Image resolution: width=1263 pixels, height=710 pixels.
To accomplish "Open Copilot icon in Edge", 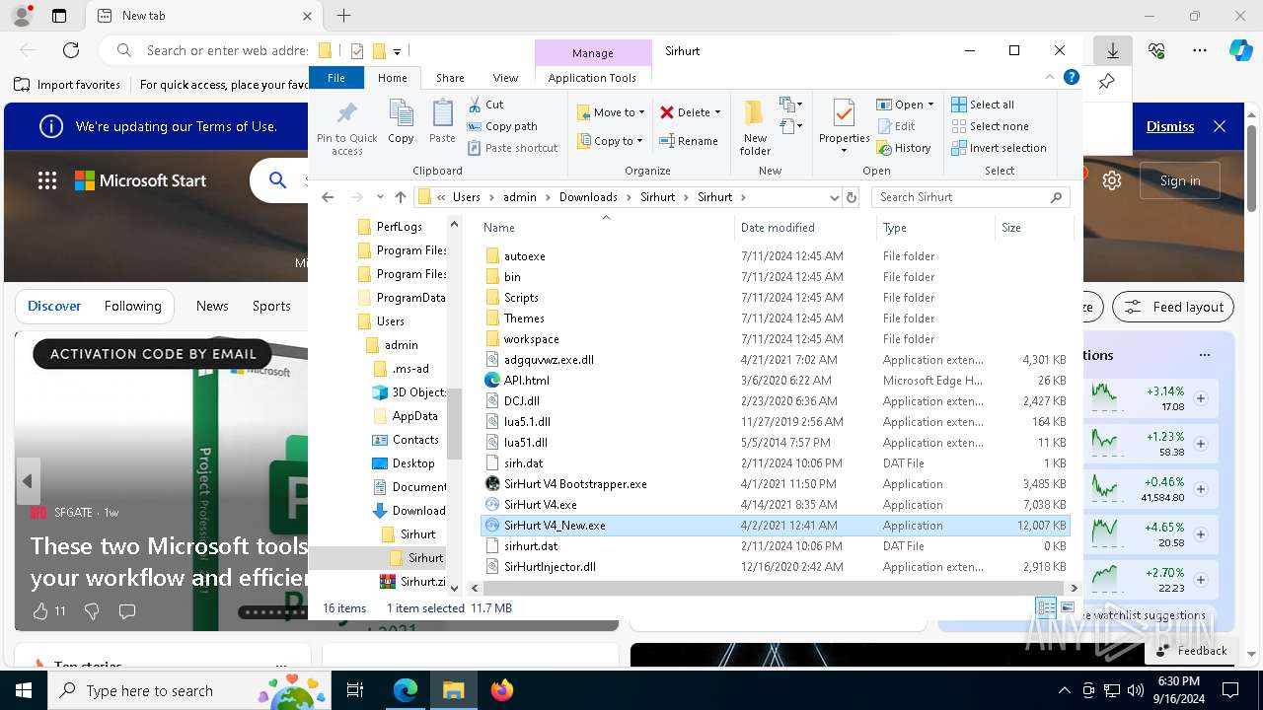I will point(1240,50).
